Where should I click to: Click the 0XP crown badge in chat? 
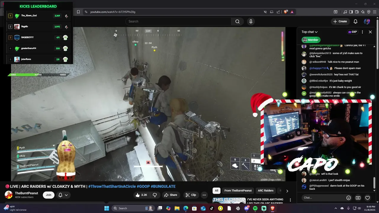pos(353,32)
